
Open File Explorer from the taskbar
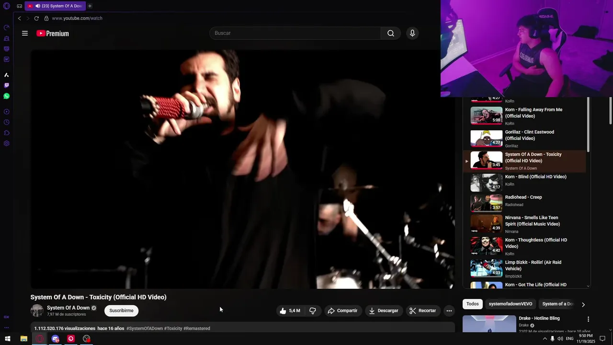point(23,339)
